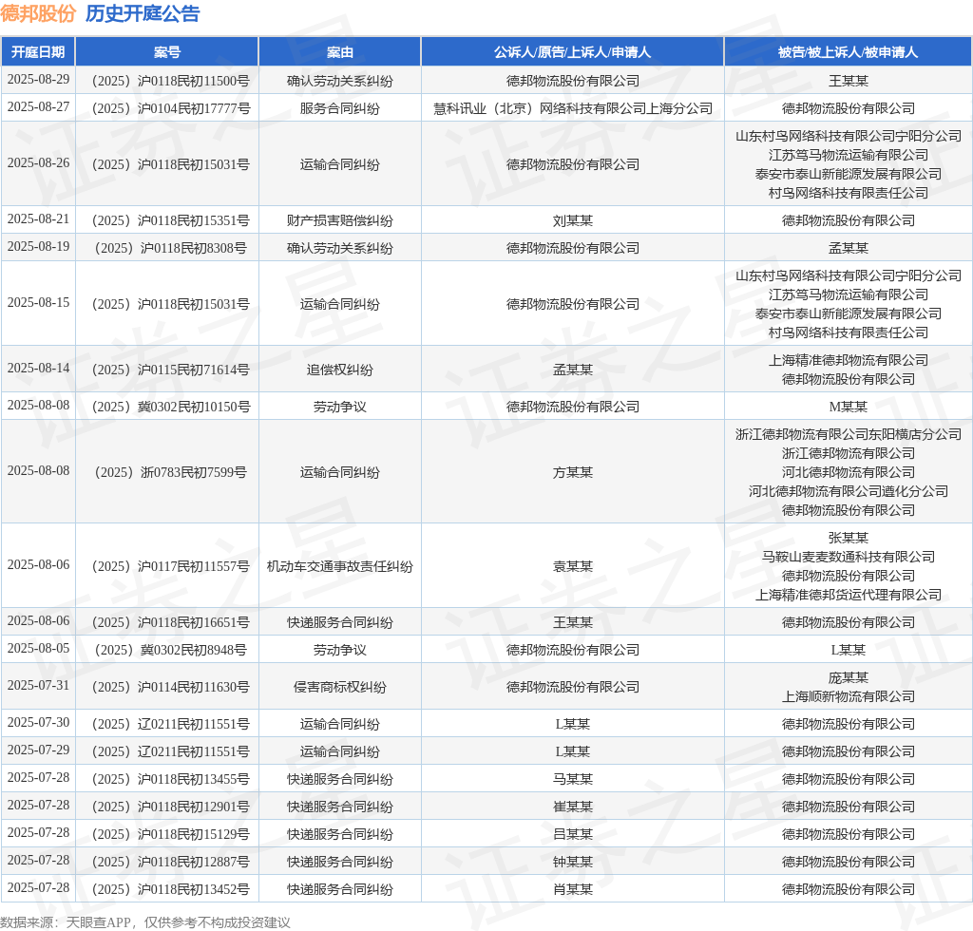This screenshot has width=973, height=931.
Task: Click the date 2025-07-30
Action: [38, 723]
